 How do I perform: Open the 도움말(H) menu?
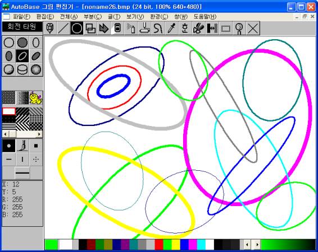[205, 17]
